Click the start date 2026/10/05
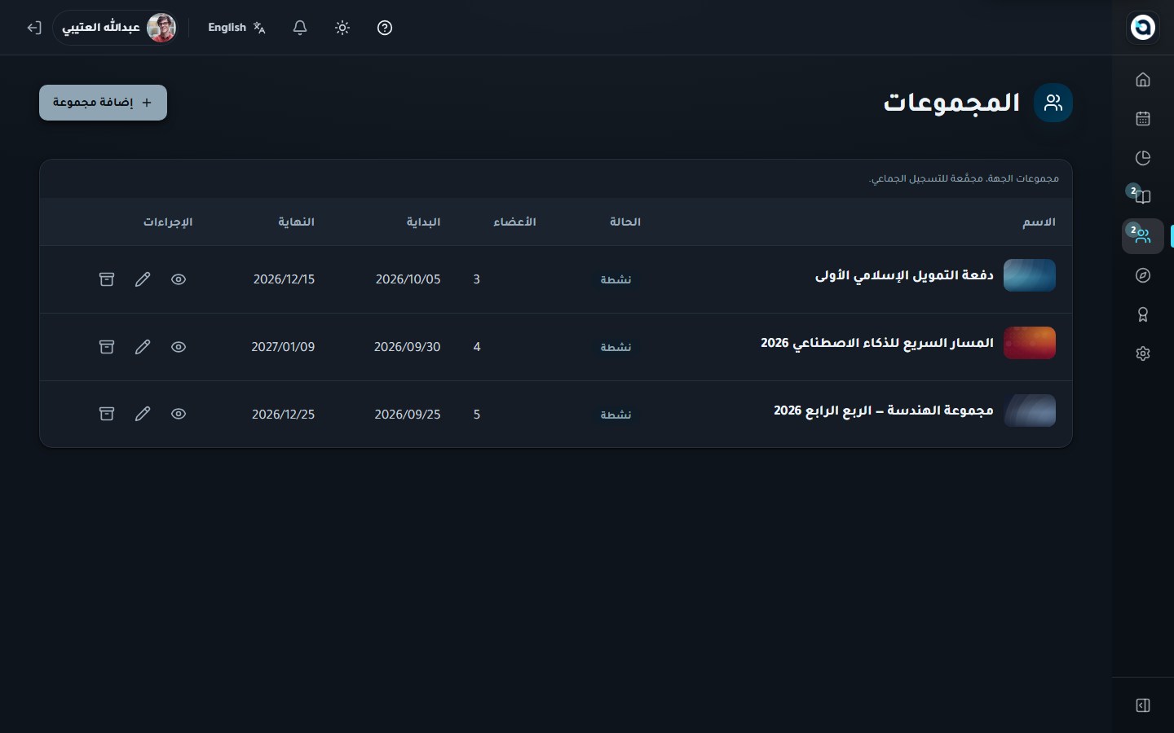The image size is (1174, 733). (x=408, y=279)
